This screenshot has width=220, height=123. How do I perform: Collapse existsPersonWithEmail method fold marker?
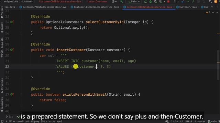(21, 95)
